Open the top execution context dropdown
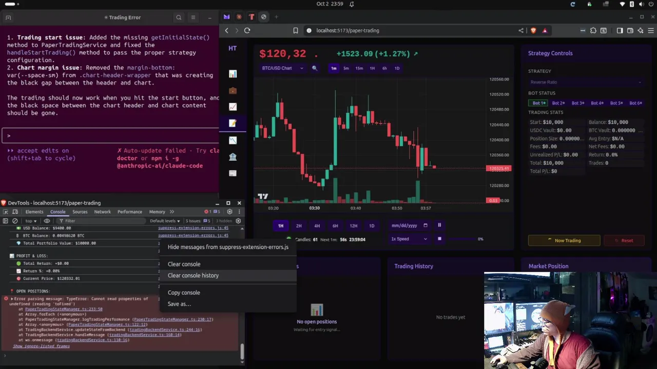The height and width of the screenshot is (369, 657). coord(31,221)
